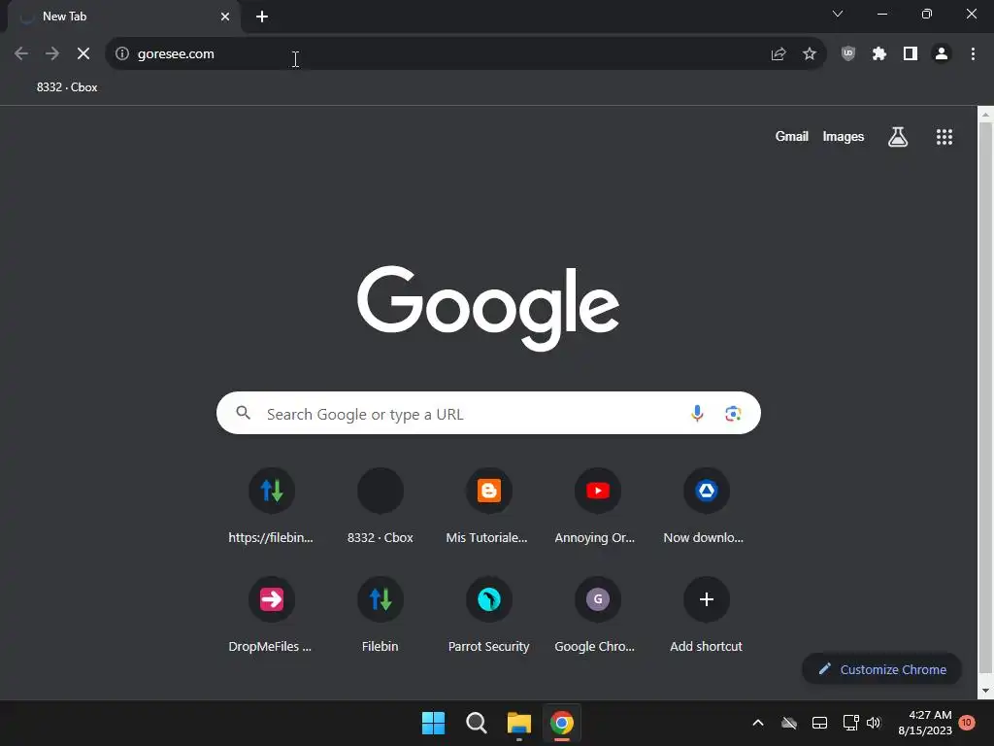Open Mis Tutoriale... Blogger shortcut
The width and height of the screenshot is (994, 746).
pyautogui.click(x=489, y=505)
